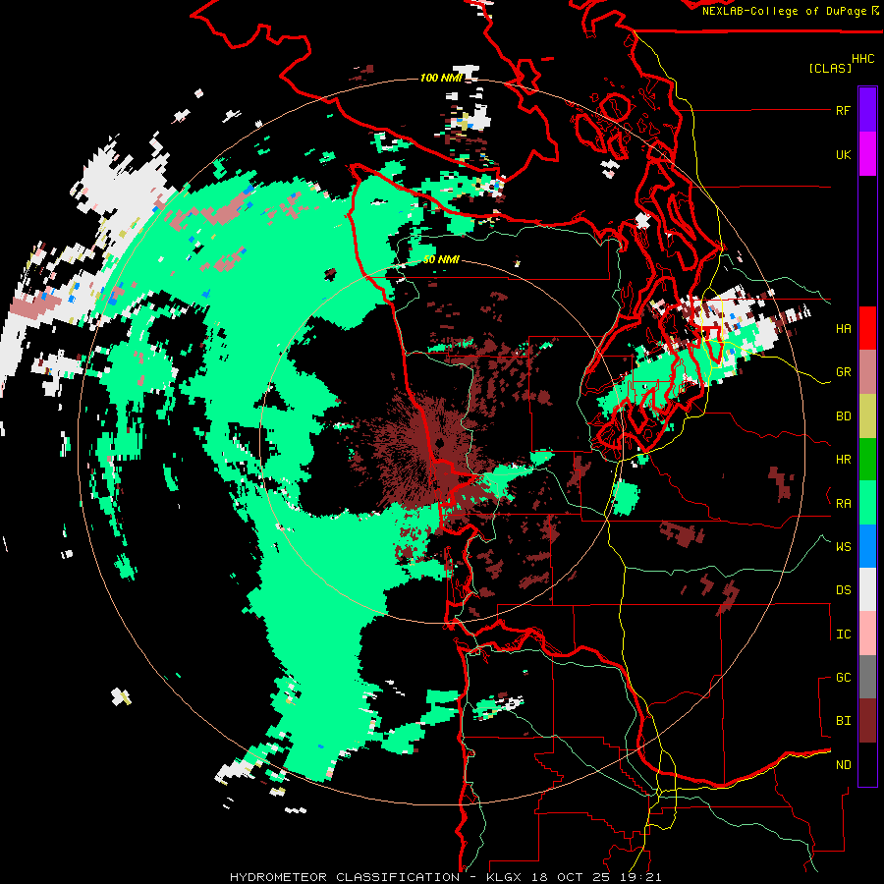Screen dimensions: 884x884
Task: Select the BD big drops legend color
Action: pos(867,415)
